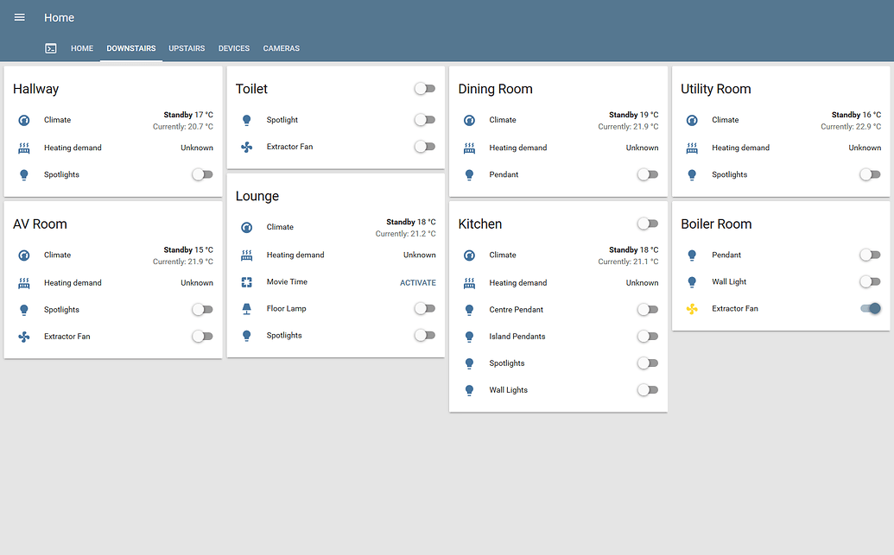Click the Spotlights bulb icon in Kitchen
The width and height of the screenshot is (894, 555).
tap(468, 363)
